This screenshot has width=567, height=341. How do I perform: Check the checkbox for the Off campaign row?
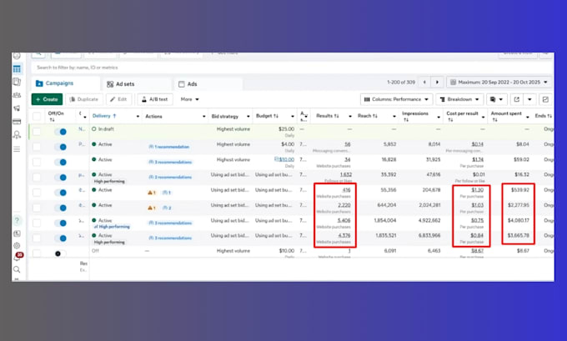[37, 253]
